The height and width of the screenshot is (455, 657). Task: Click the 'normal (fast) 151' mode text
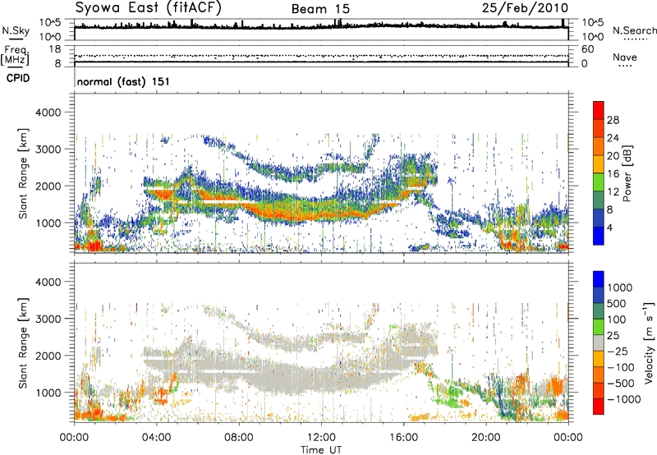pyautogui.click(x=123, y=81)
